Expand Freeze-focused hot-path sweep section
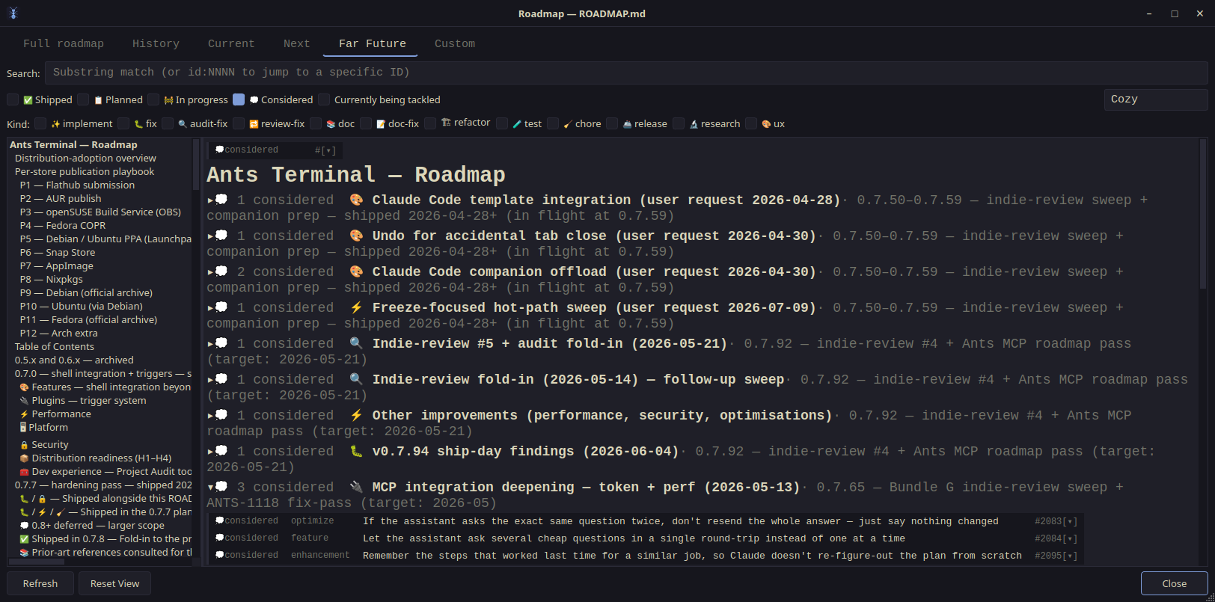Viewport: 1215px width, 602px height. click(x=210, y=308)
